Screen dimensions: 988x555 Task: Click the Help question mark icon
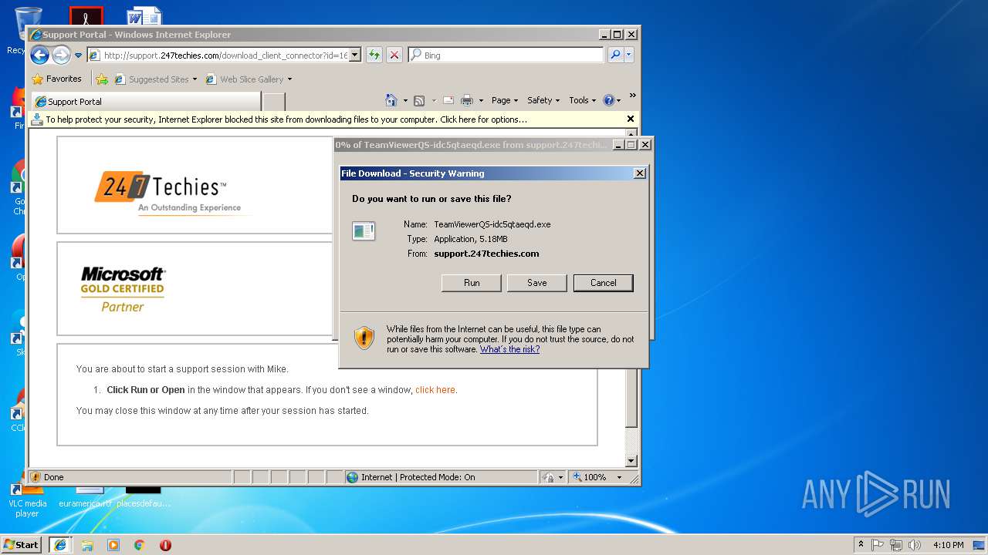pyautogui.click(x=608, y=100)
